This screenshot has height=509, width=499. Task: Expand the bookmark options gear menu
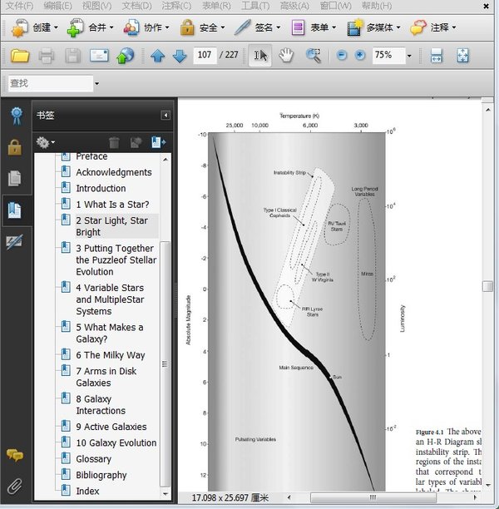coord(46,143)
